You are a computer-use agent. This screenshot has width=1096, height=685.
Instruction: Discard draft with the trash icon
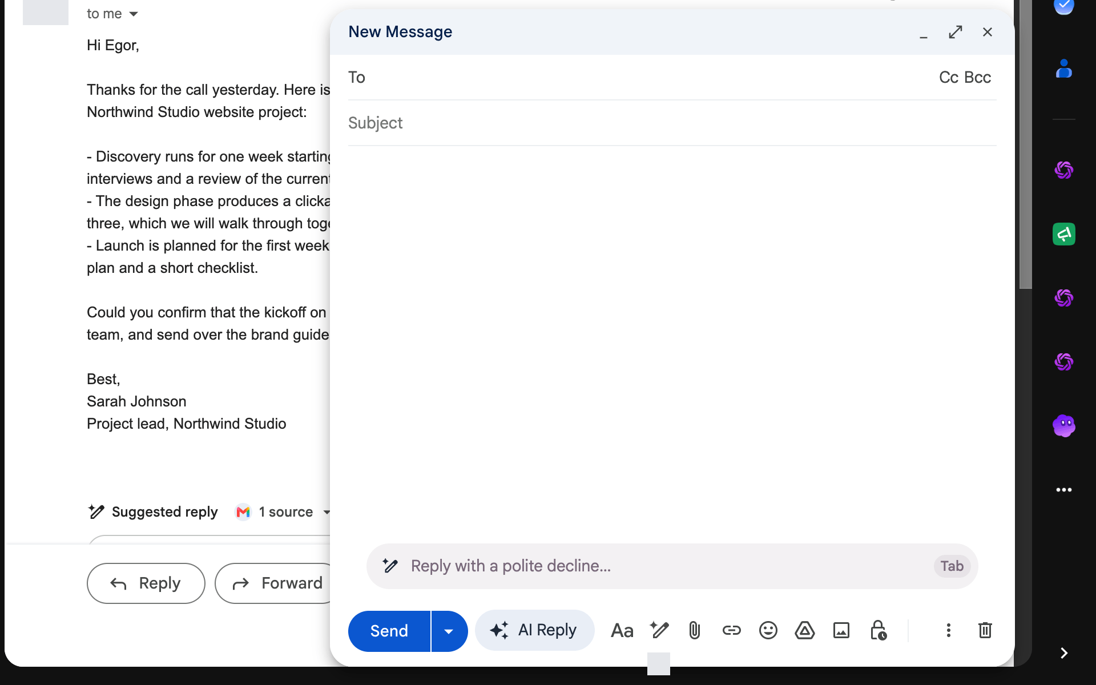click(985, 630)
